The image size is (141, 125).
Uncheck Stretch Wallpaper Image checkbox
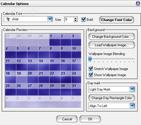click(x=91, y=69)
